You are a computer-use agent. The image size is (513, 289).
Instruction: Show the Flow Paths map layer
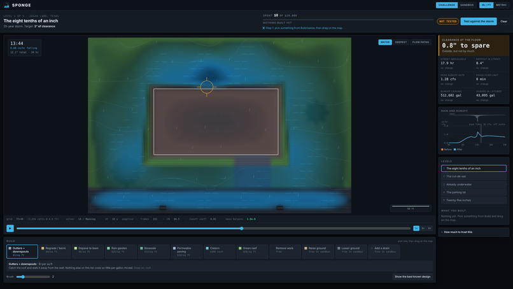click(x=421, y=42)
